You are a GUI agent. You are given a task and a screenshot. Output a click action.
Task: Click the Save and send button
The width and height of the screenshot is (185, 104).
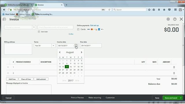(x=171, y=98)
